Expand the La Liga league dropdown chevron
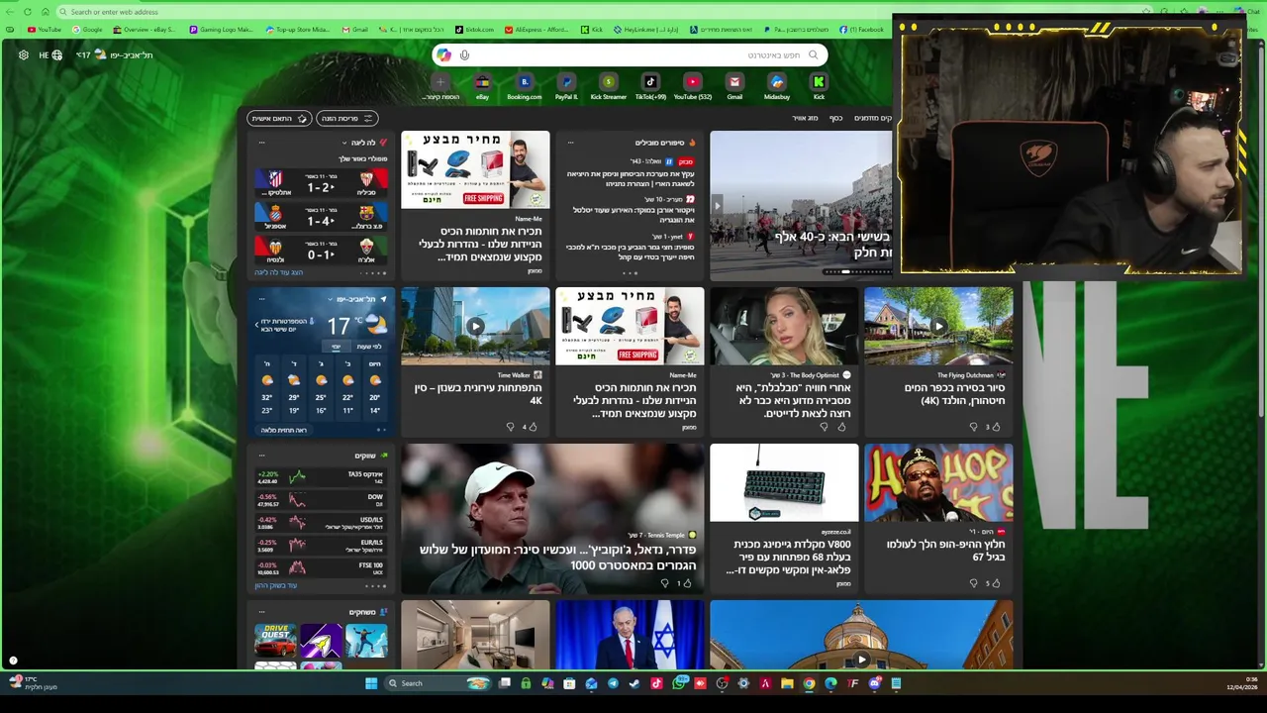Viewport: 1267px width, 713px height. [344, 143]
